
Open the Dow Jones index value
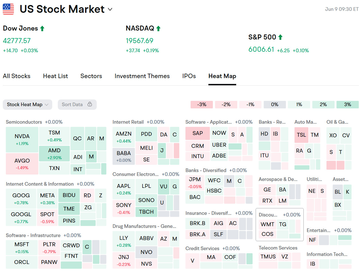click(17, 41)
